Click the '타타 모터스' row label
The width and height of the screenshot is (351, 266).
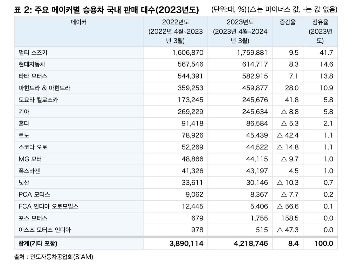pyautogui.click(x=33, y=76)
